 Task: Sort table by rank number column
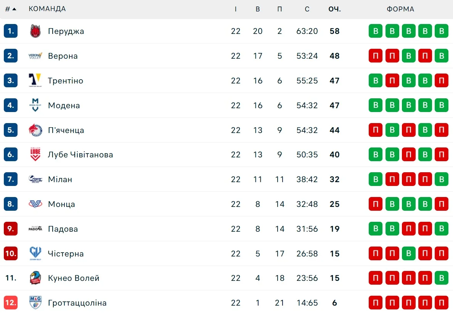11,9
